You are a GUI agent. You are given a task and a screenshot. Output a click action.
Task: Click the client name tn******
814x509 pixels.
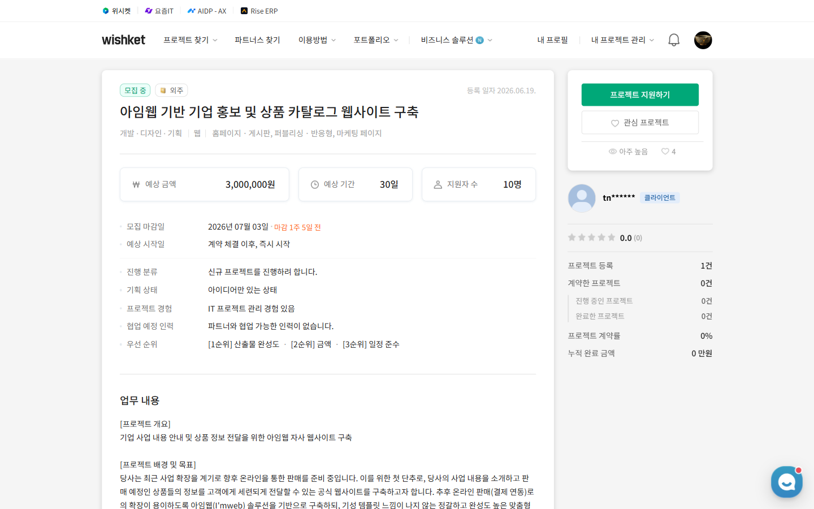coord(619,198)
